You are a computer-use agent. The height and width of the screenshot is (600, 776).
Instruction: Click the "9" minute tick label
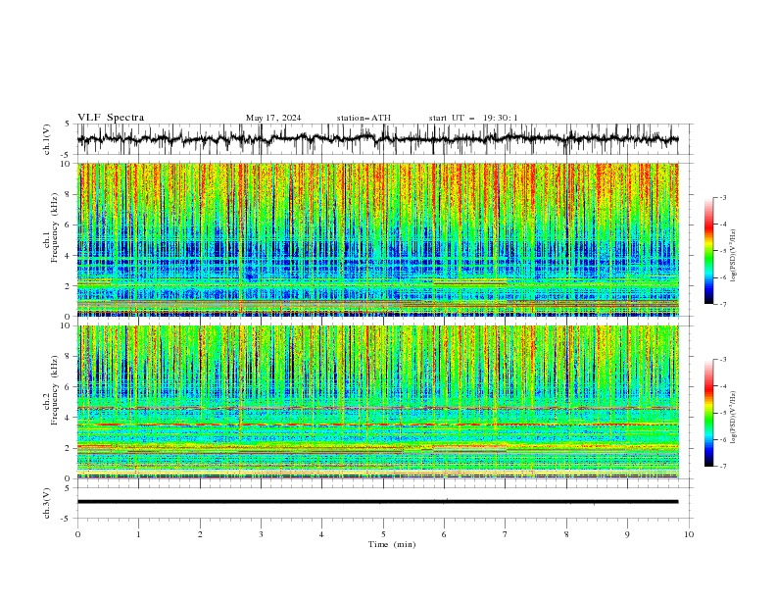(x=627, y=534)
